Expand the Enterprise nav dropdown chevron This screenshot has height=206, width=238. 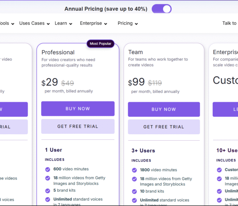coord(106,24)
